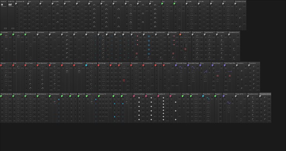This screenshot has height=151, width=286.
Task: Toggle the red record square in Audio Recorder
Action: coord(137,54)
